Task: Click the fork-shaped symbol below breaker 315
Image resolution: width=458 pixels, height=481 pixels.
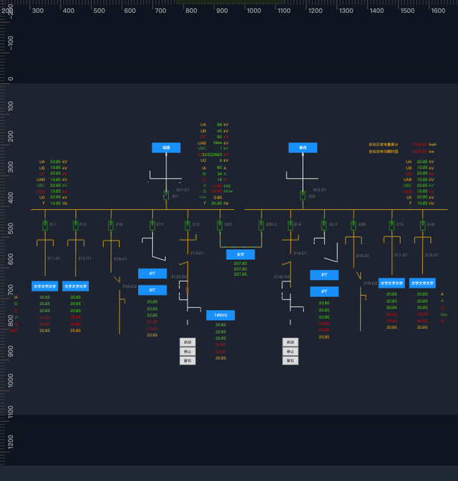Action: click(391, 240)
